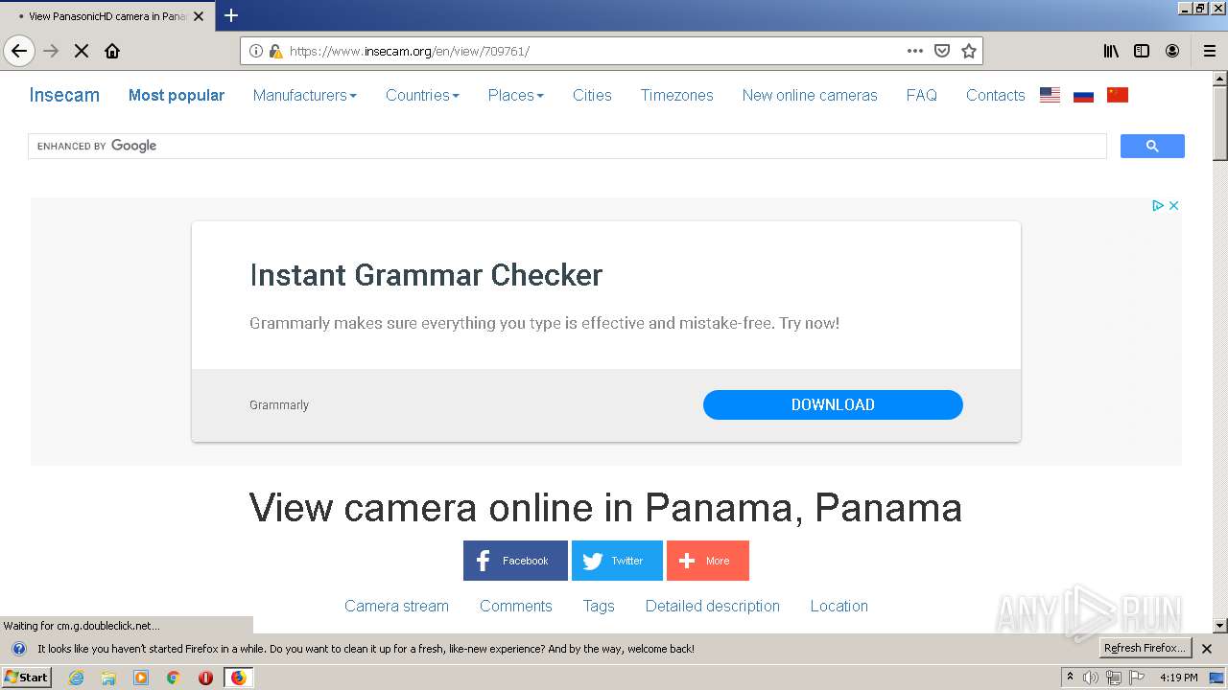Toggle the sidebar view icon

click(1142, 51)
